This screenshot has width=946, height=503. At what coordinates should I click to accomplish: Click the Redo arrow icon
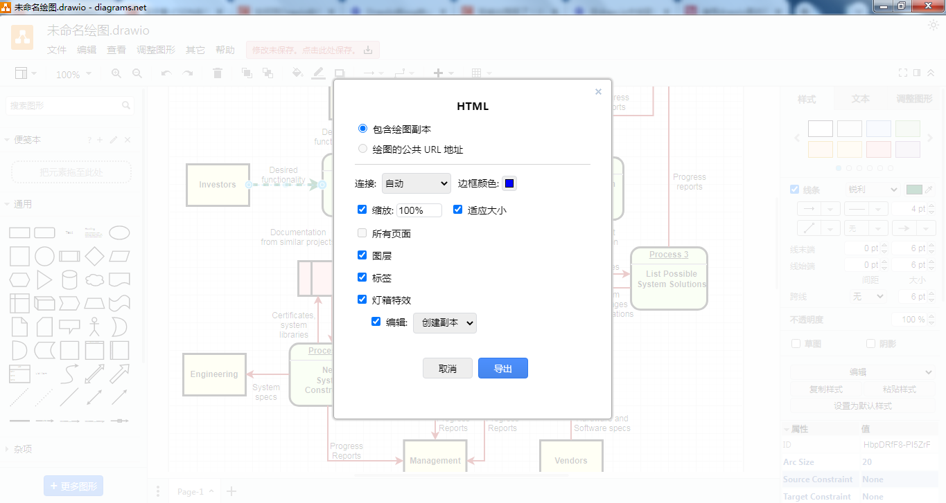187,73
